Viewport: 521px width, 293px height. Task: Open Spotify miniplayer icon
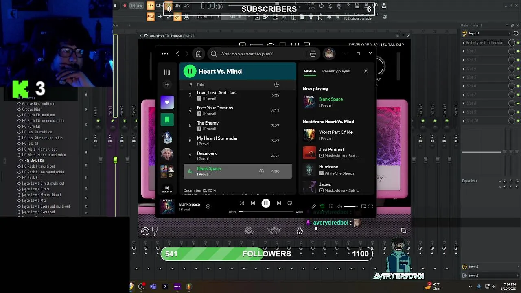click(363, 207)
